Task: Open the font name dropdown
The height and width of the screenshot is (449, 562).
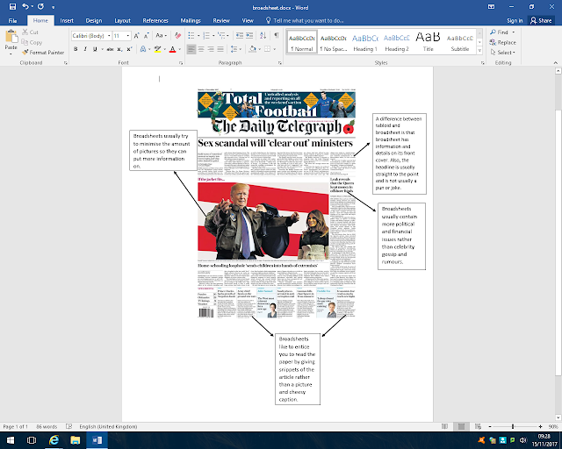Action: point(109,36)
